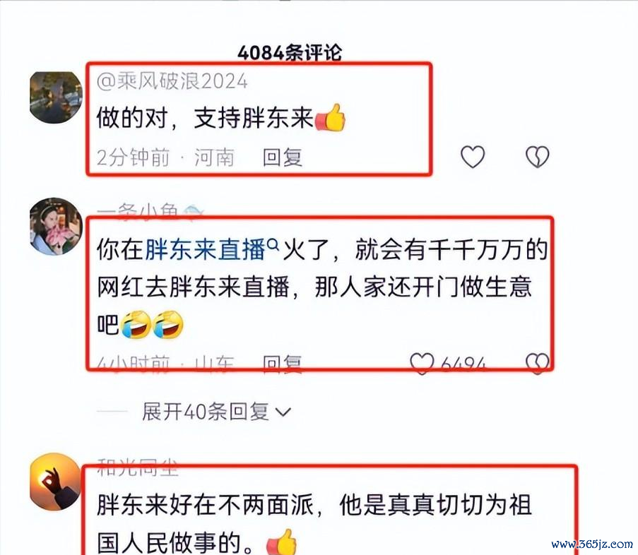The height and width of the screenshot is (555, 638).
Task: Reply to 一条小鱼's comment via 回复
Action: [283, 364]
